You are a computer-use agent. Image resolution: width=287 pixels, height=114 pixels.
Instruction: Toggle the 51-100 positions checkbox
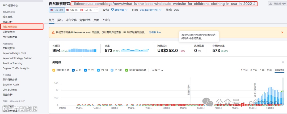click(x=112, y=70)
